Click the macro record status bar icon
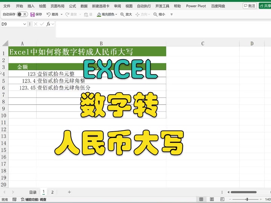 [15, 200]
